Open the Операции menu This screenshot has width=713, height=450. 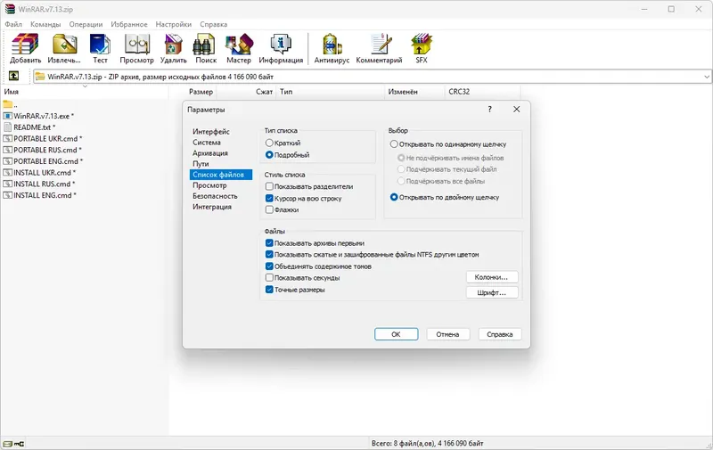[x=86, y=24]
